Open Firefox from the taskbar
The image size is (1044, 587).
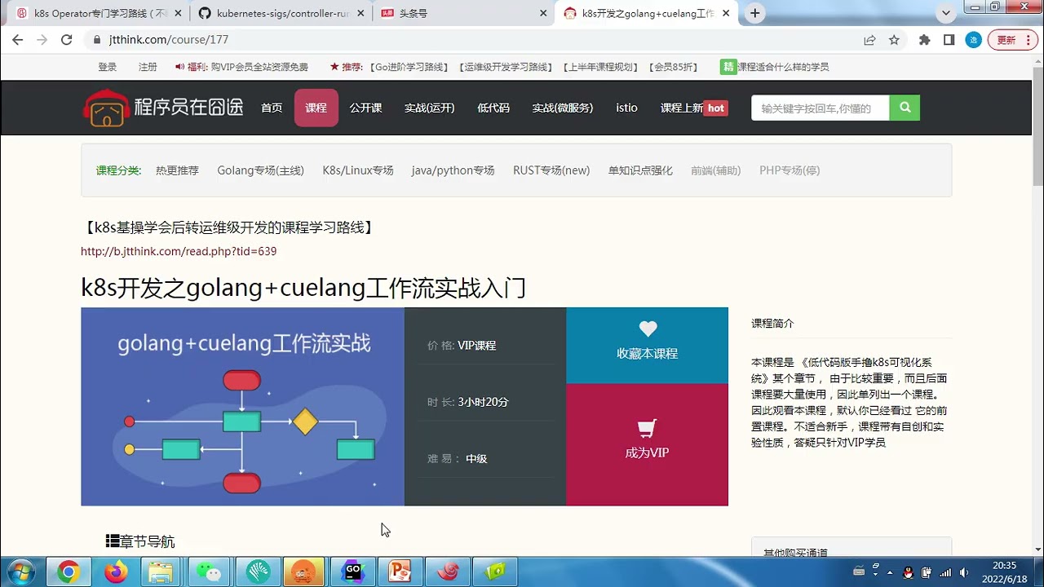pyautogui.click(x=116, y=572)
